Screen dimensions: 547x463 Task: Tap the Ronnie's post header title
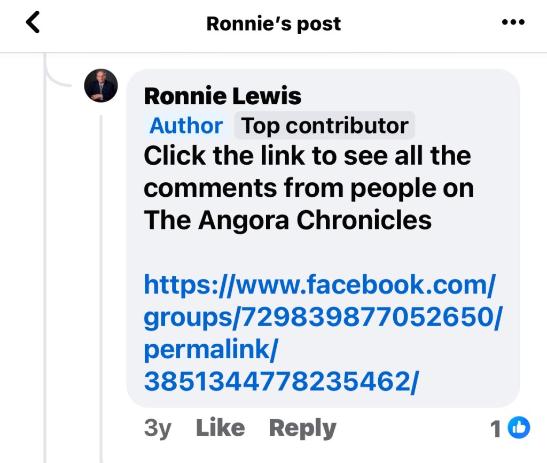[x=273, y=24]
